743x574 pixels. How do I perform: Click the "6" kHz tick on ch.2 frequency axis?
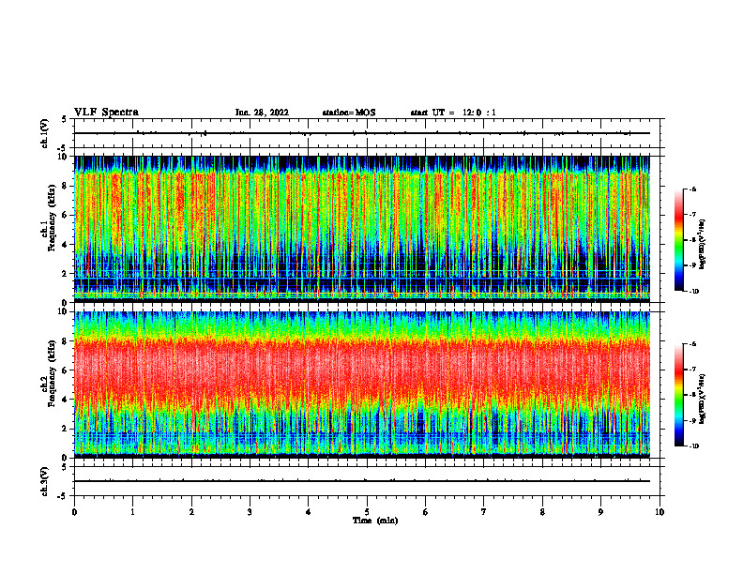point(66,370)
